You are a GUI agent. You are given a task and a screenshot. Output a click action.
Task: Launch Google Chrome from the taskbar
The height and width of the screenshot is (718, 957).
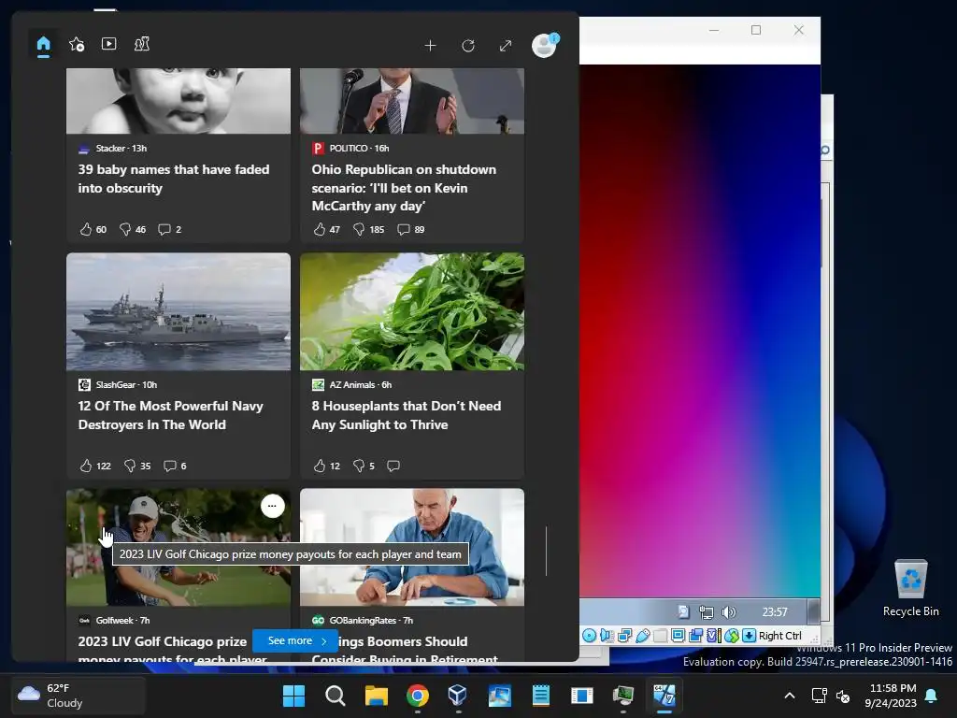418,696
